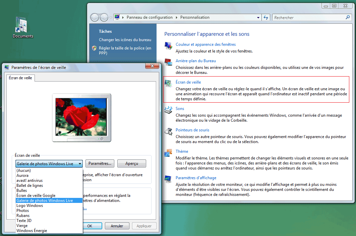Click the Pointeurs de souris icon
This screenshot has width=356, height=236.
pos(168,131)
